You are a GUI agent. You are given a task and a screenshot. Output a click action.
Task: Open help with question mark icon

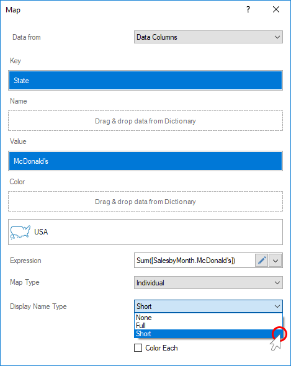pos(248,9)
